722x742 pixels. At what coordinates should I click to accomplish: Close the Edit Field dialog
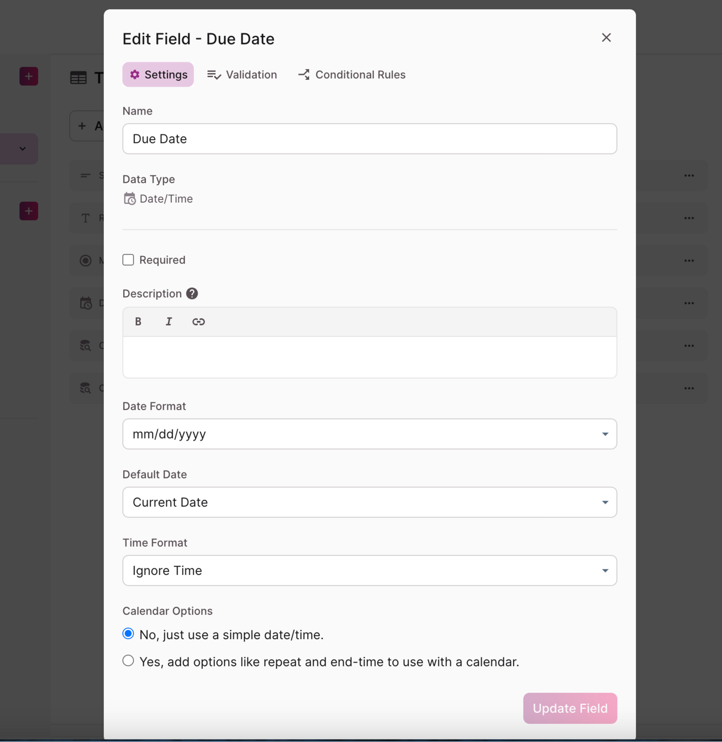(x=606, y=38)
